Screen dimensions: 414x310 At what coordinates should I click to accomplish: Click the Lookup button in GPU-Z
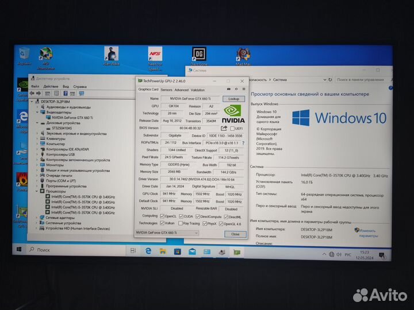click(233, 99)
